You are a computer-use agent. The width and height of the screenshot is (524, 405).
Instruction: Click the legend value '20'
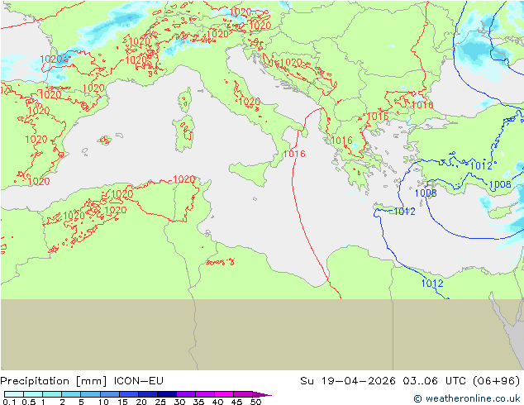click(x=141, y=402)
